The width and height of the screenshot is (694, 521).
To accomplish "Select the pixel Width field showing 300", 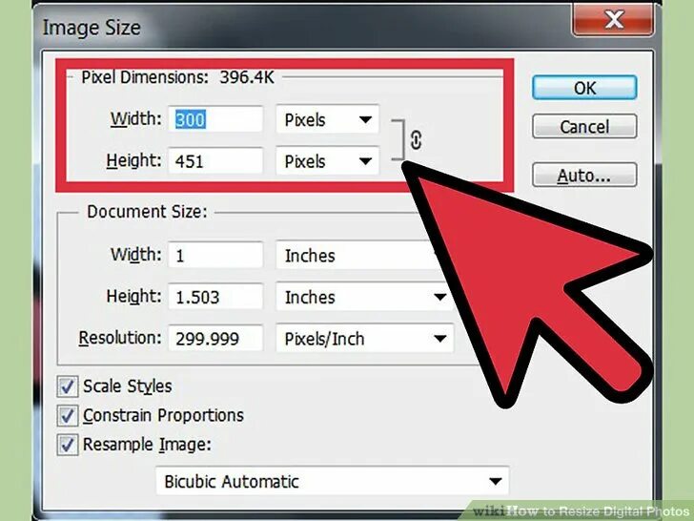I will coord(215,119).
